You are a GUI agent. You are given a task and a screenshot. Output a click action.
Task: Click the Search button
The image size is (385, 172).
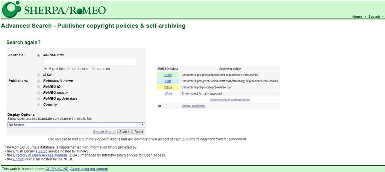click(124, 132)
